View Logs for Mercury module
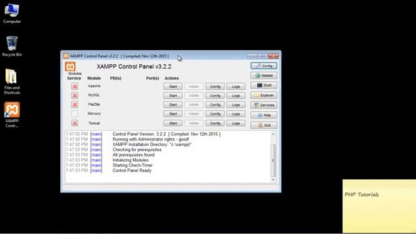Screen dimensions: 416x234 [236, 114]
